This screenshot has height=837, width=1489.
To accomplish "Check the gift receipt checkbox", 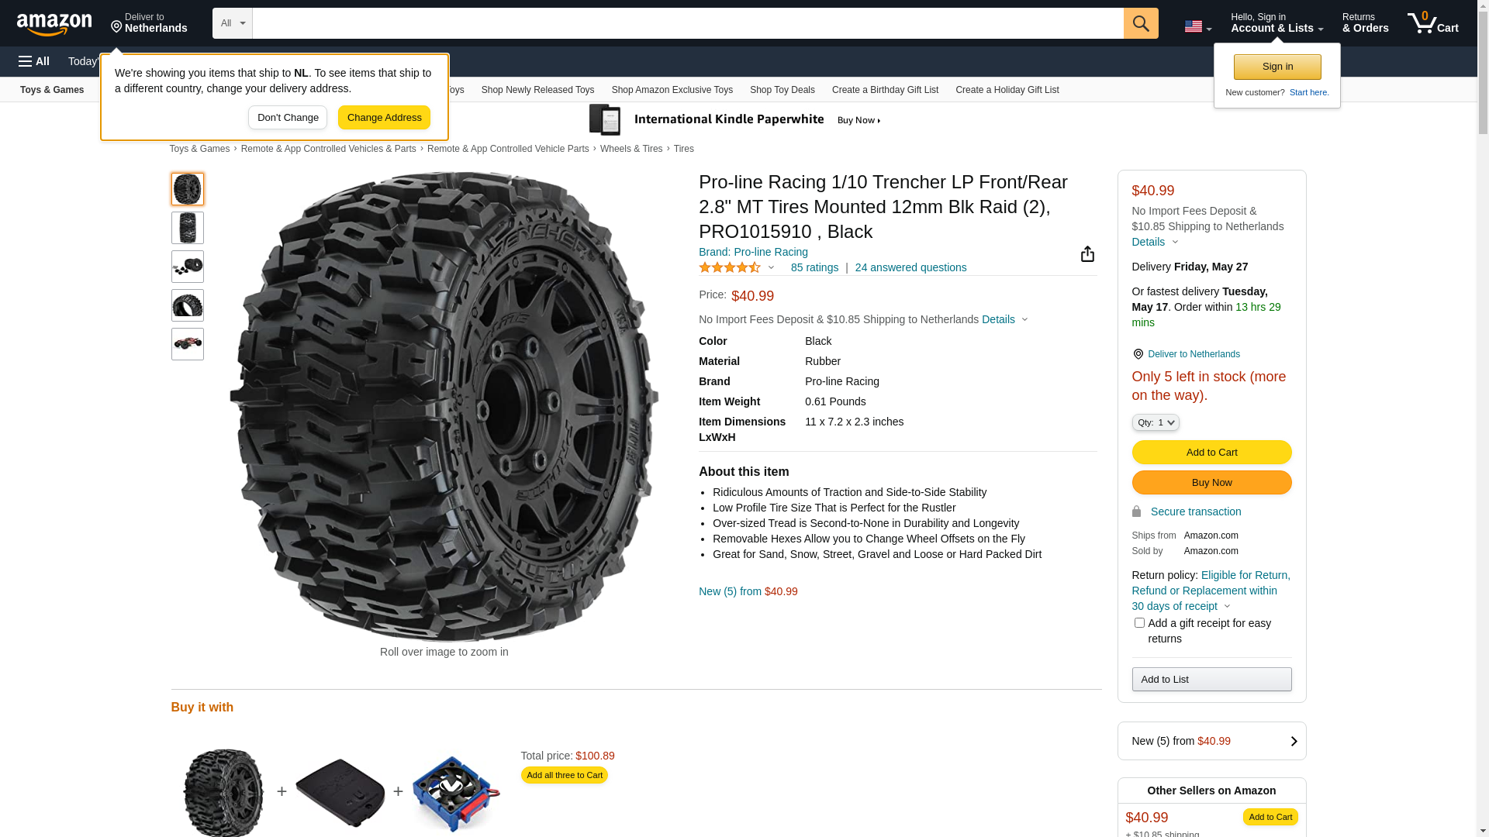I will point(1139,623).
